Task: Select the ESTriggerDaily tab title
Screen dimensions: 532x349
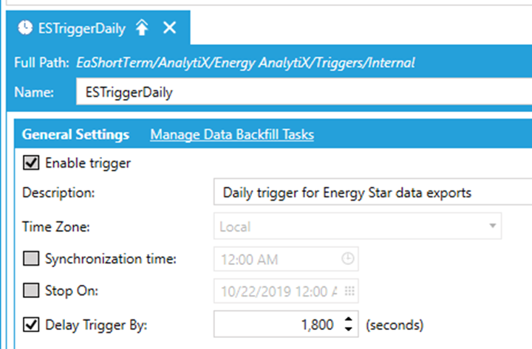Action: pyautogui.click(x=82, y=29)
